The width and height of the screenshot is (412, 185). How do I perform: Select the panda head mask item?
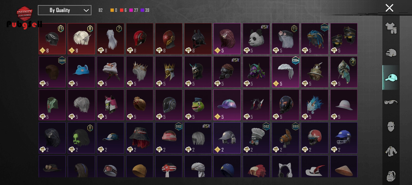point(256,39)
